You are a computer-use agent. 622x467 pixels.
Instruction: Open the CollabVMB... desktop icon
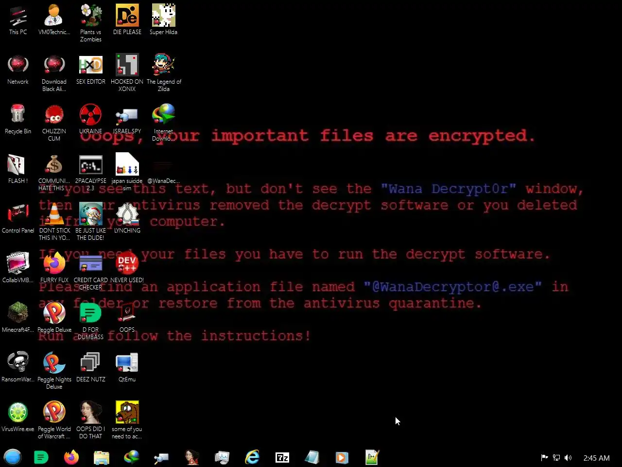18,268
